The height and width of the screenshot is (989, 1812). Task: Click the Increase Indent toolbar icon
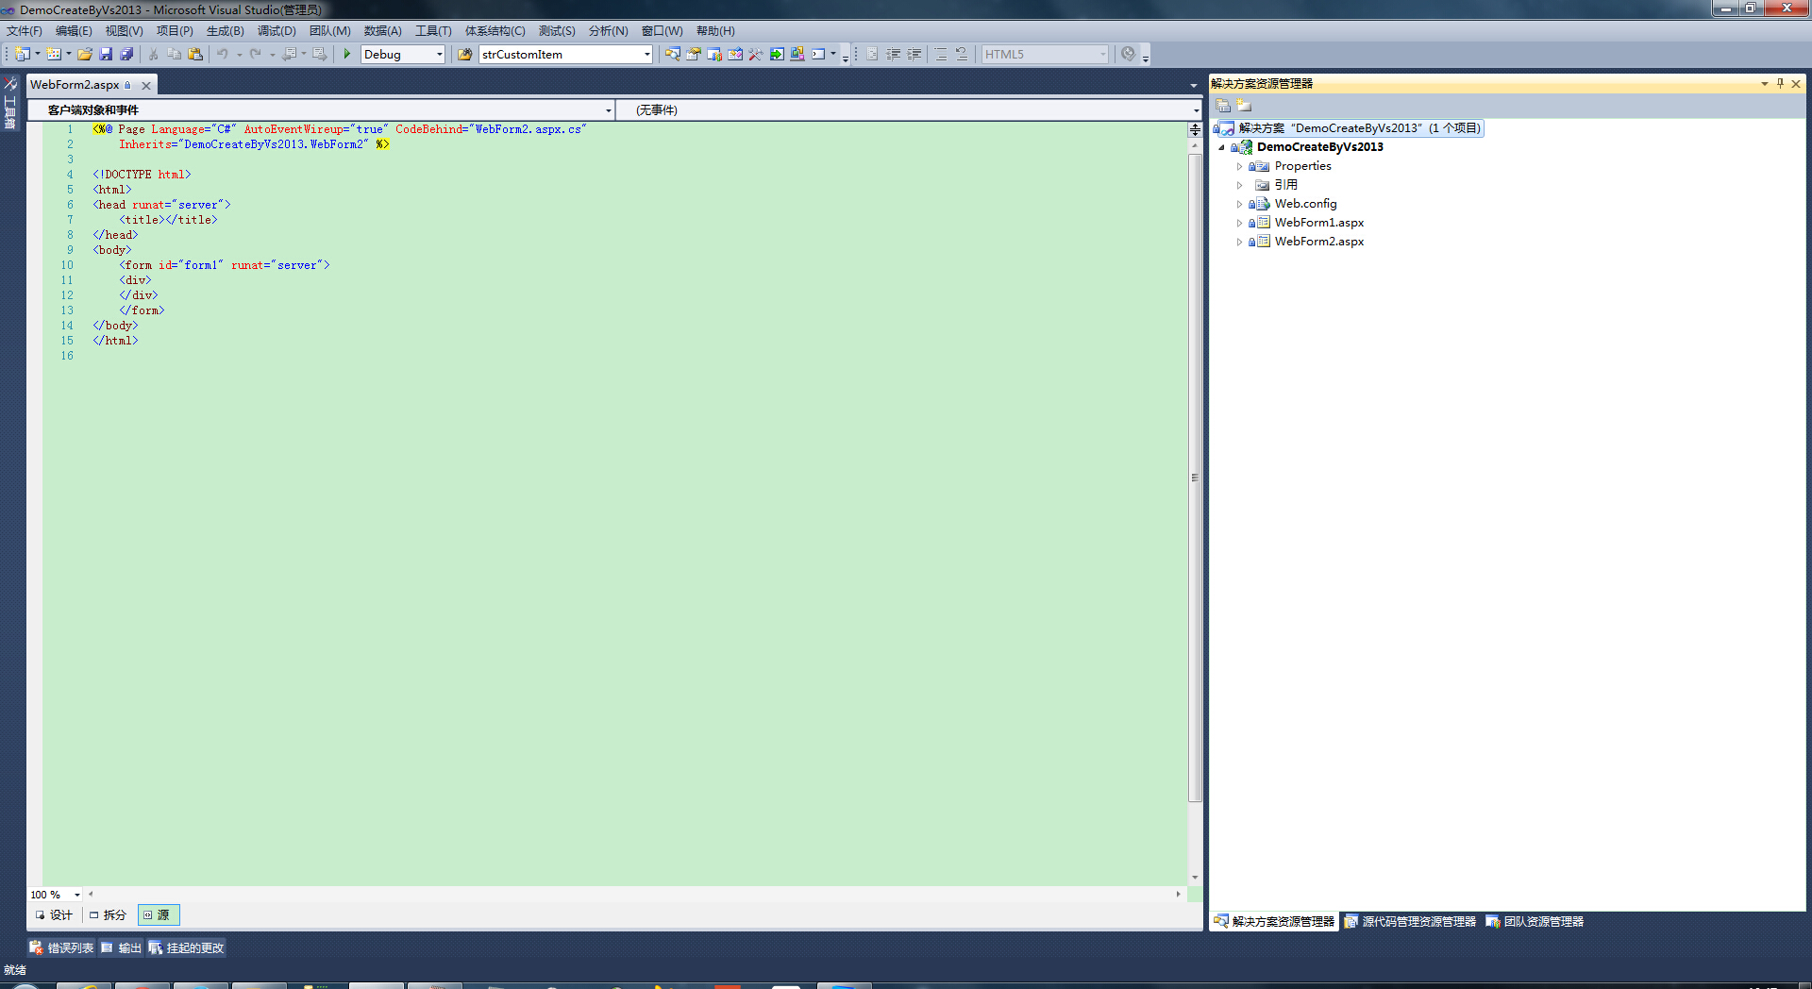(914, 54)
